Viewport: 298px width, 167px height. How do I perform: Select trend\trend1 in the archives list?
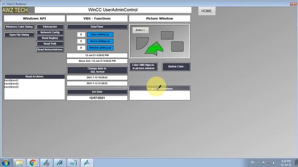click(x=11, y=80)
